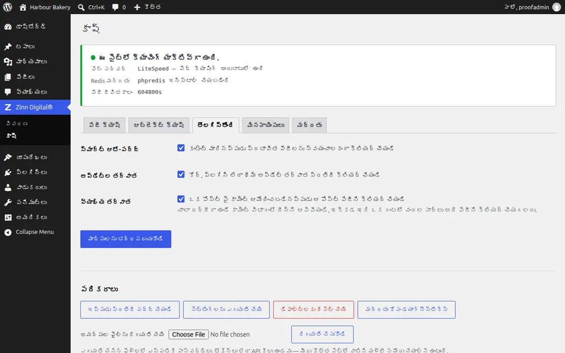The width and height of the screenshot is (565, 353).
Task: Click the export settings button
Action: [226, 309]
